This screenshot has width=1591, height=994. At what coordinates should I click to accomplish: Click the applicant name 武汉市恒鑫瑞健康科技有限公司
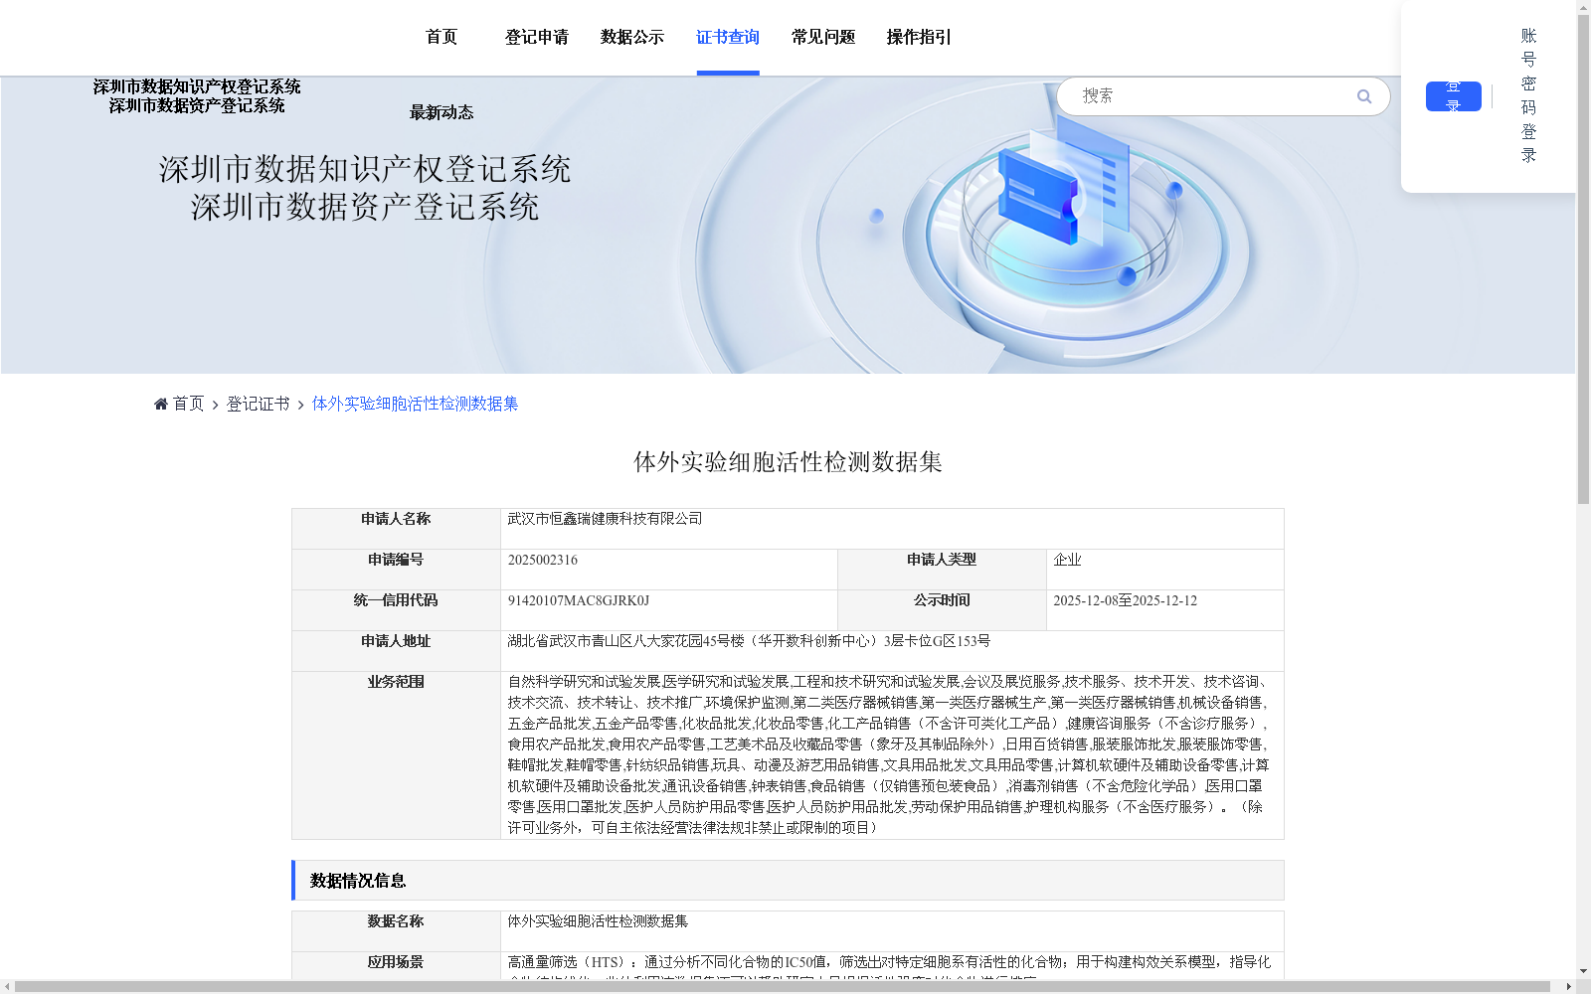point(605,519)
